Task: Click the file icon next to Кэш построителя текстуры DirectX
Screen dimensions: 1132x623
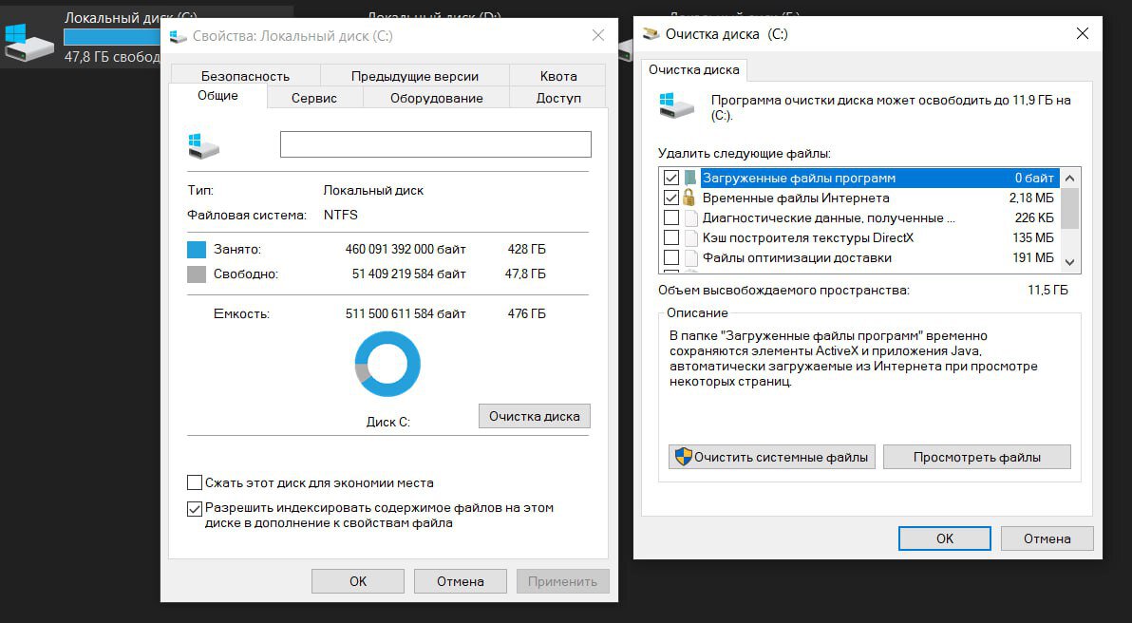Action: click(689, 237)
